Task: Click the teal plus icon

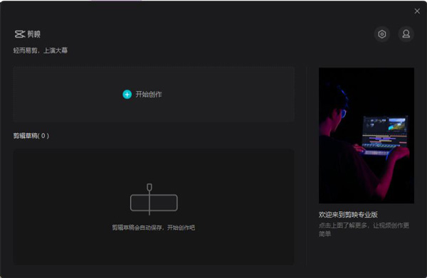Action: [x=127, y=95]
